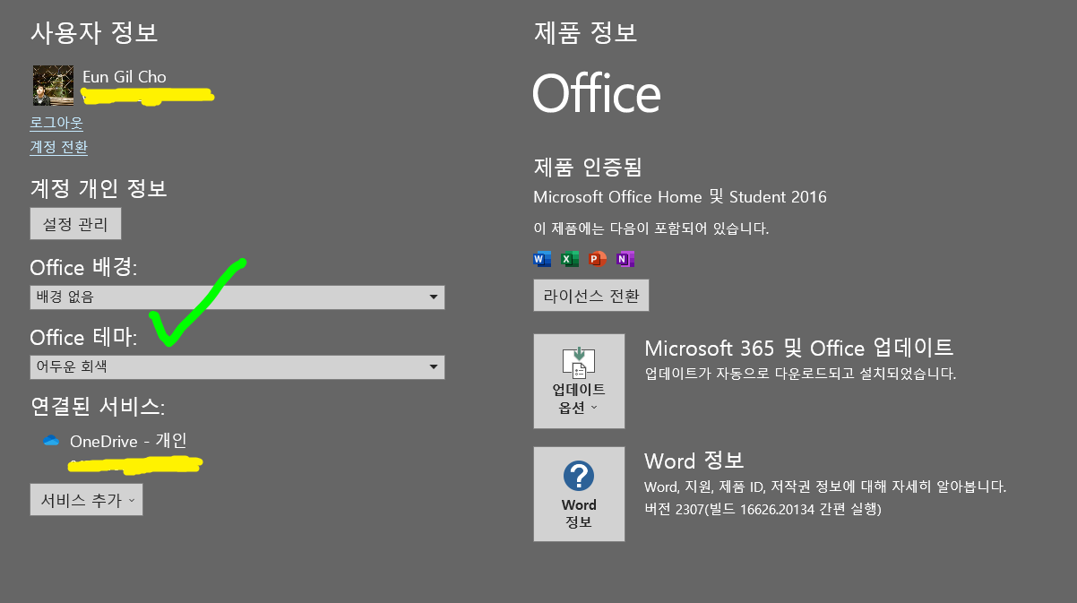Open the Word 정보 button
The height and width of the screenshot is (603, 1077).
coord(579,494)
